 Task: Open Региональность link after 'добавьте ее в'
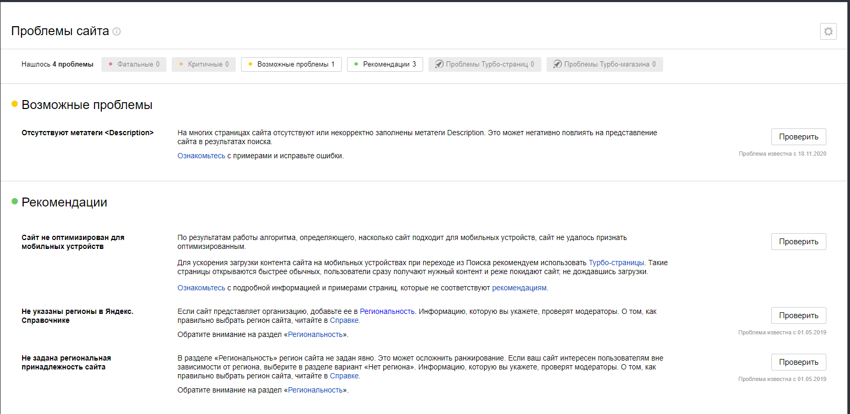pos(387,311)
